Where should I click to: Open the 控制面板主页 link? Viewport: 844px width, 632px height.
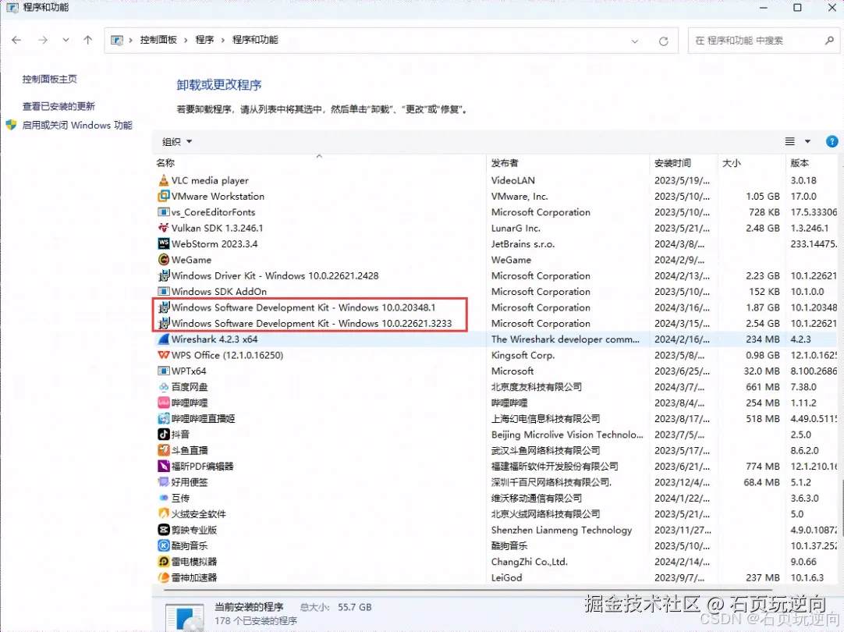(x=49, y=79)
